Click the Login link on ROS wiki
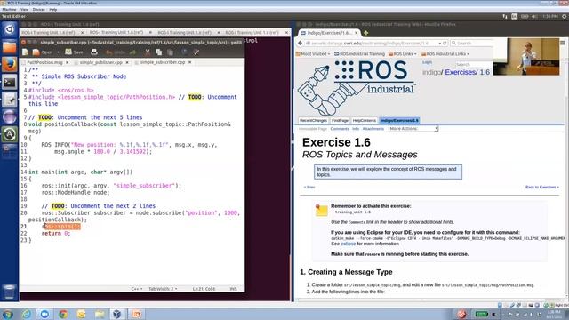 coord(427,62)
